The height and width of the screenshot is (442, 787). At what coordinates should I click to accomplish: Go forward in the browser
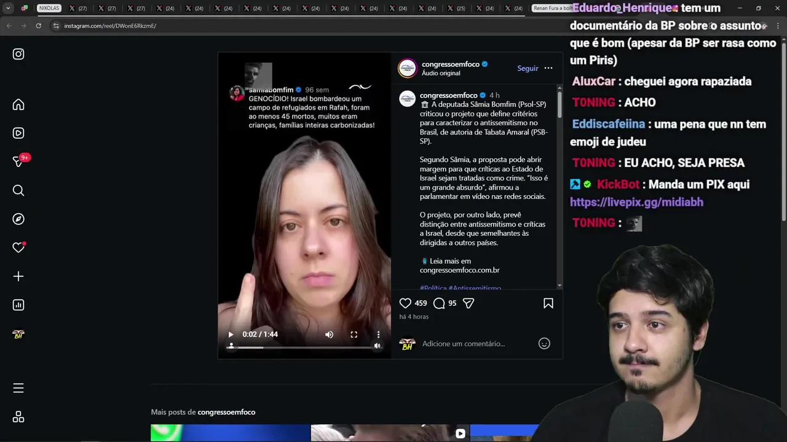click(x=23, y=26)
